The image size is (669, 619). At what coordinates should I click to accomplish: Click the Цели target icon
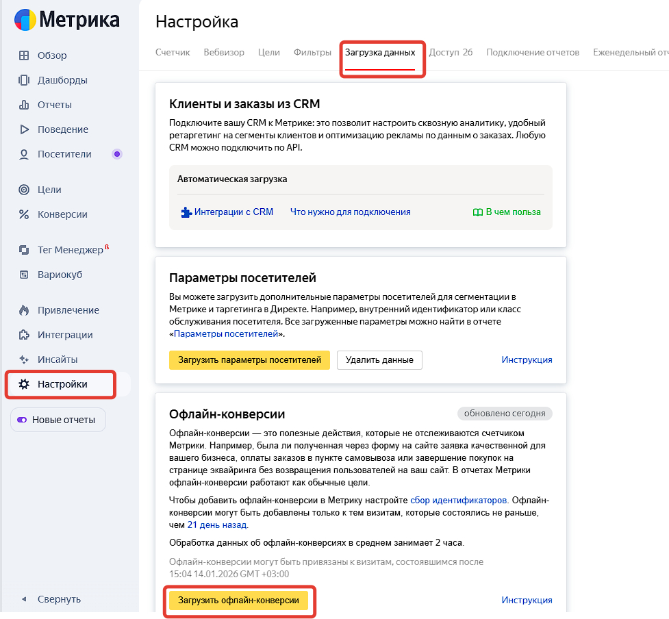pyautogui.click(x=24, y=190)
